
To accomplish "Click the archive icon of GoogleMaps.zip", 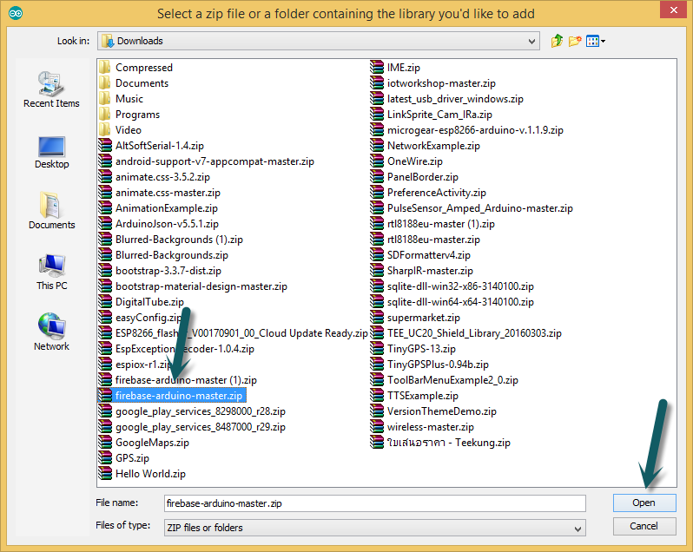I will click(x=105, y=443).
